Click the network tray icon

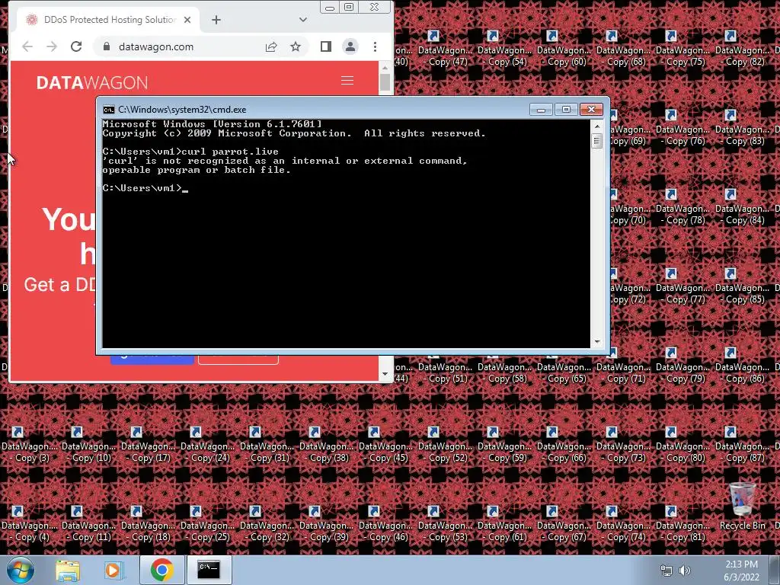tap(666, 571)
